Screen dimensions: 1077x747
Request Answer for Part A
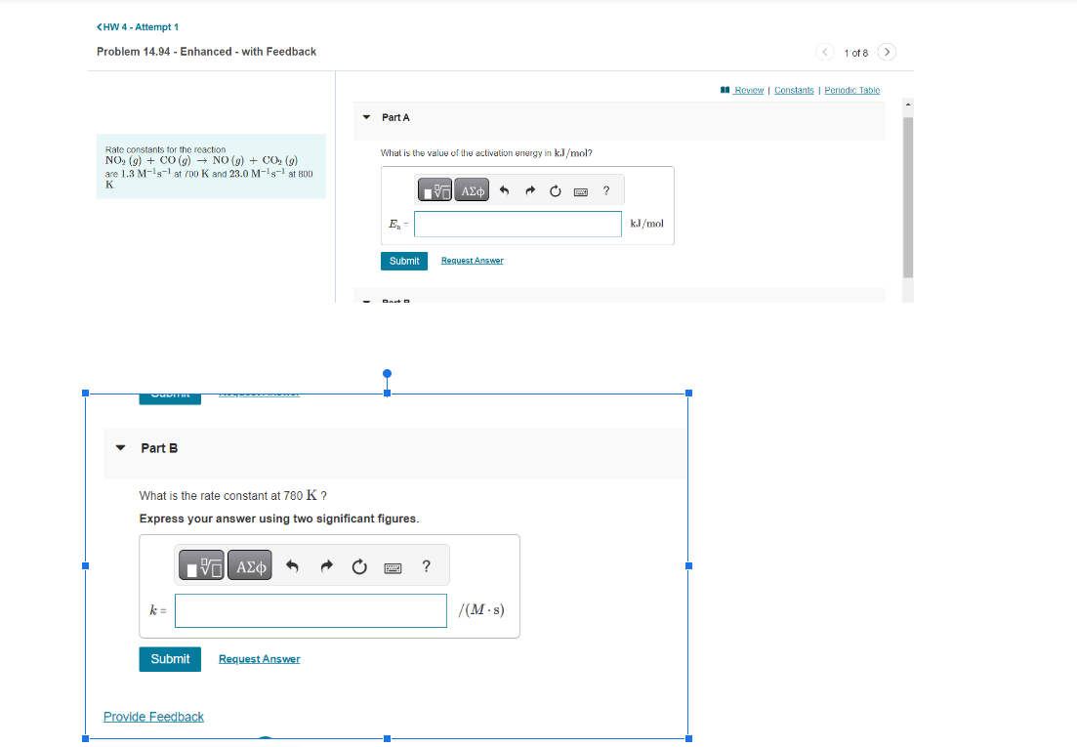click(472, 260)
